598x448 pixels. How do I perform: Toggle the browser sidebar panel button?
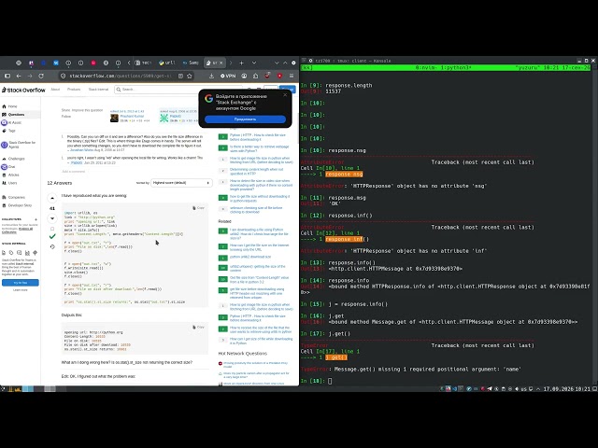(7, 76)
